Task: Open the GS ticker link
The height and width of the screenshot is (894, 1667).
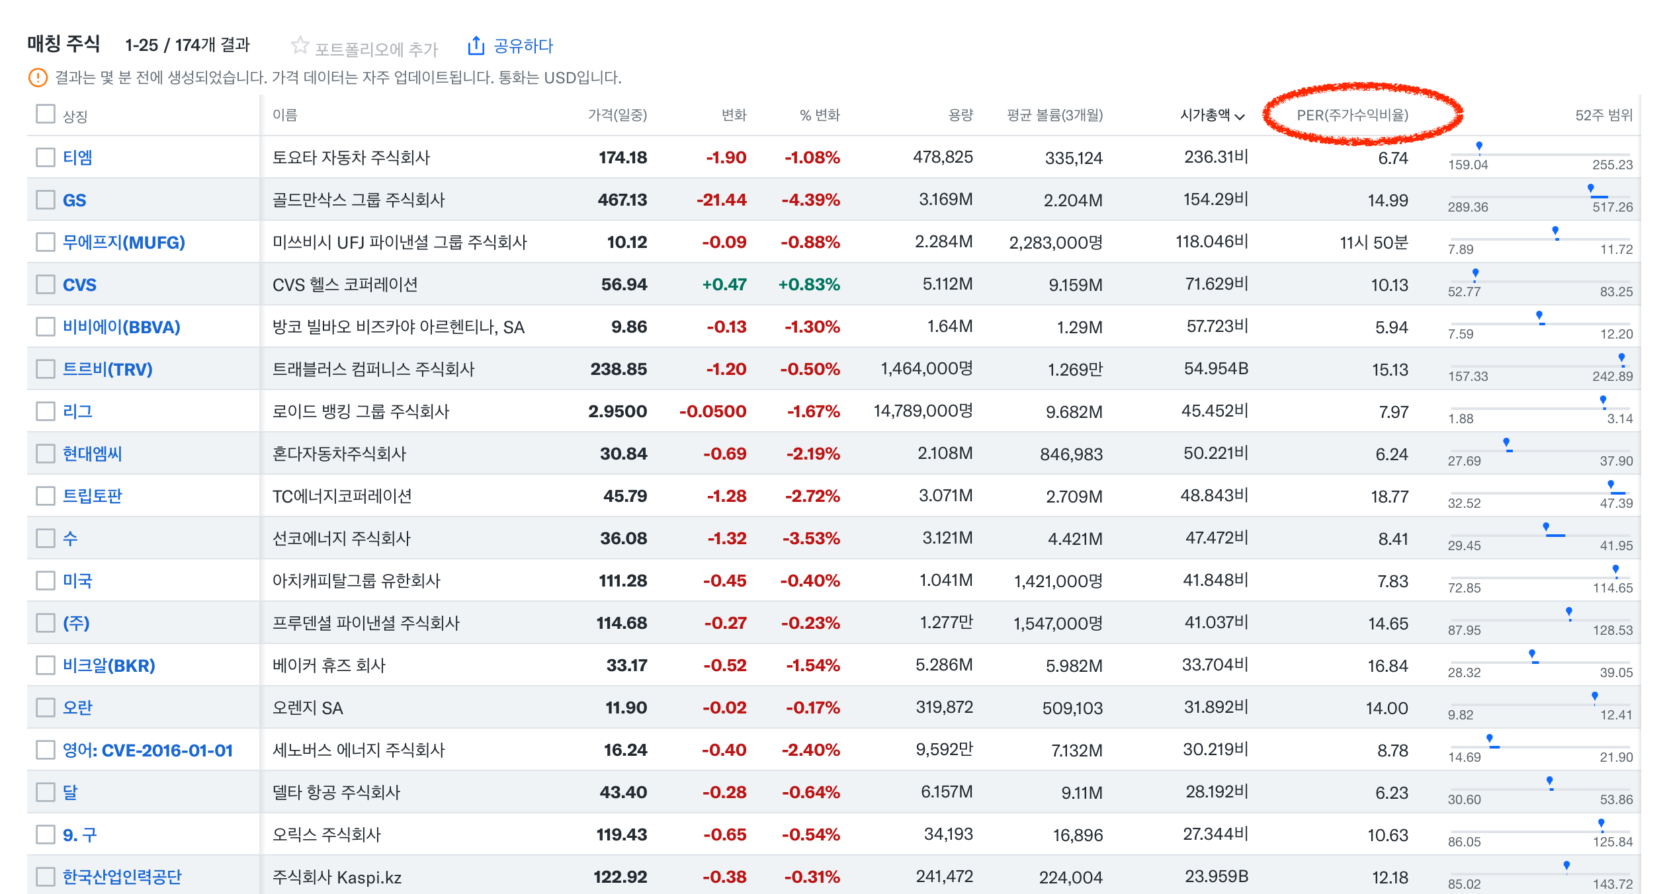Action: (75, 200)
